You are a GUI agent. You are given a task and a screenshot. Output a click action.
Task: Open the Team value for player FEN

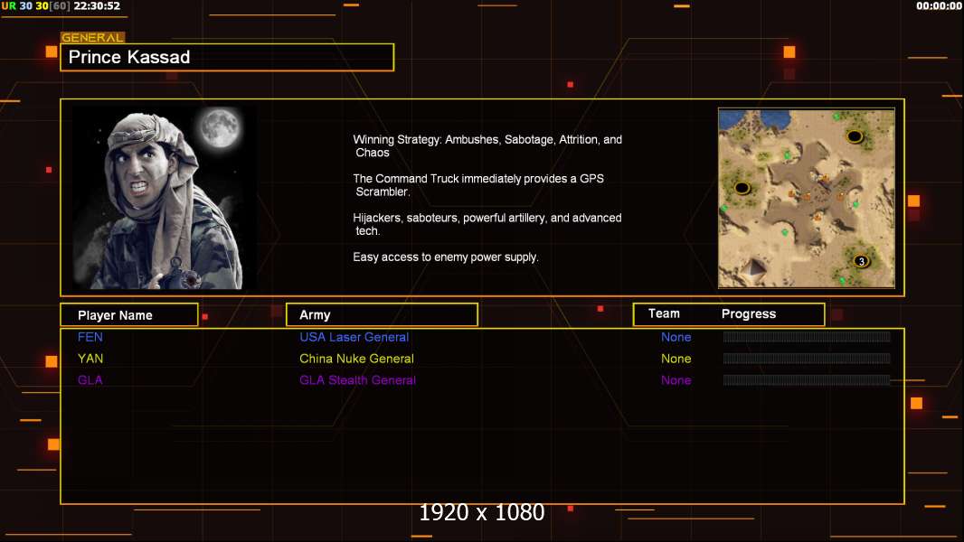676,337
